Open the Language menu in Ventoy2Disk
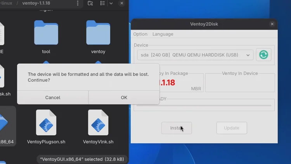 [163, 34]
